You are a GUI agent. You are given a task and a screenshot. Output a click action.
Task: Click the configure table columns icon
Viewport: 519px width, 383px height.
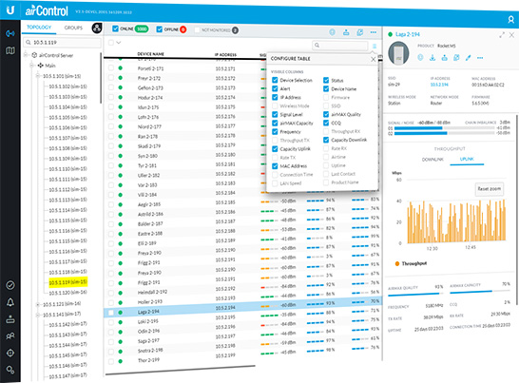(x=375, y=46)
